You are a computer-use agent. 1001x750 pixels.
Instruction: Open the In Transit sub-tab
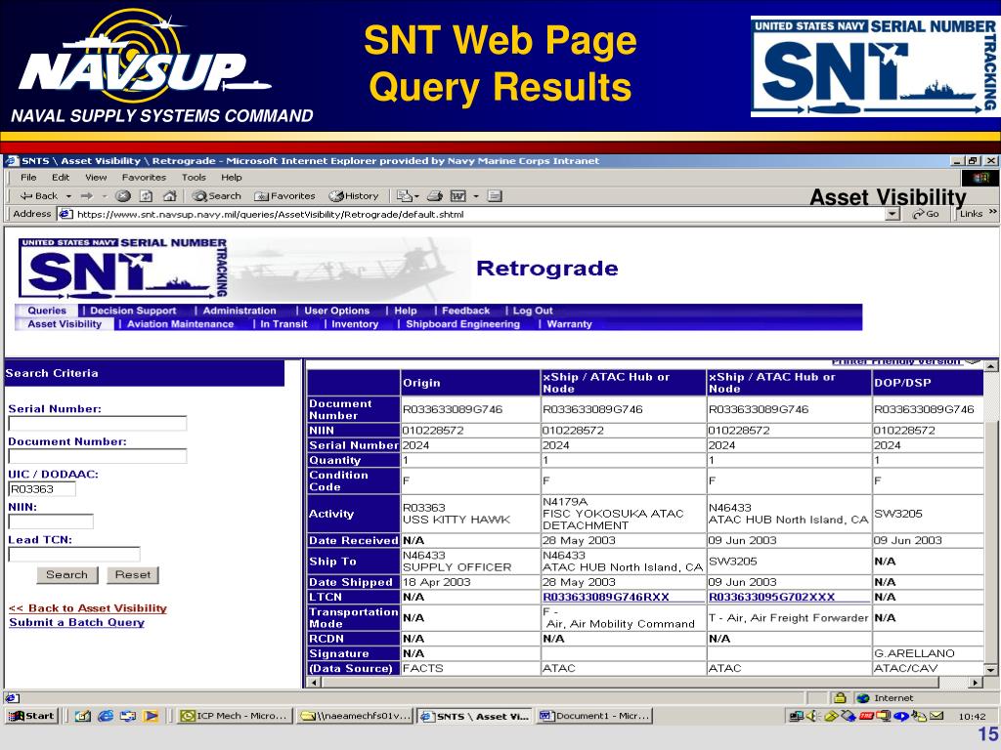(284, 324)
